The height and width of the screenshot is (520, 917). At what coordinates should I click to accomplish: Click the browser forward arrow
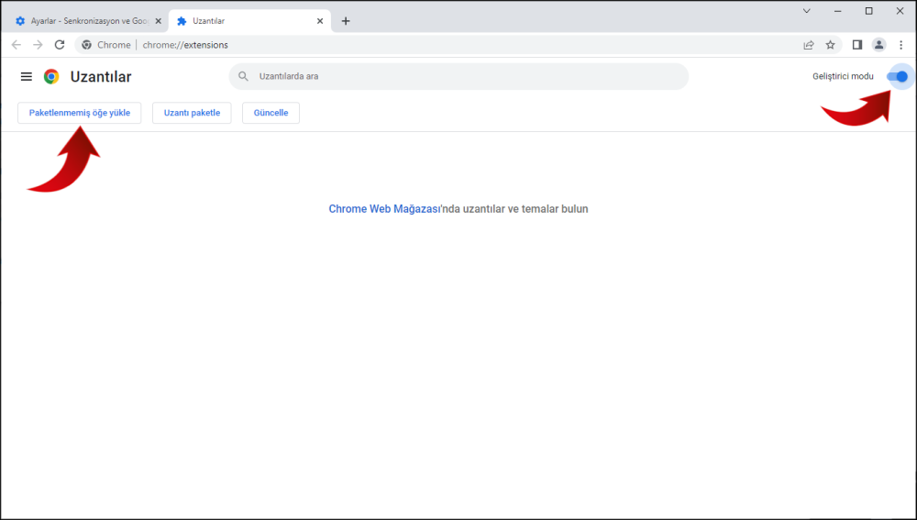click(x=38, y=45)
